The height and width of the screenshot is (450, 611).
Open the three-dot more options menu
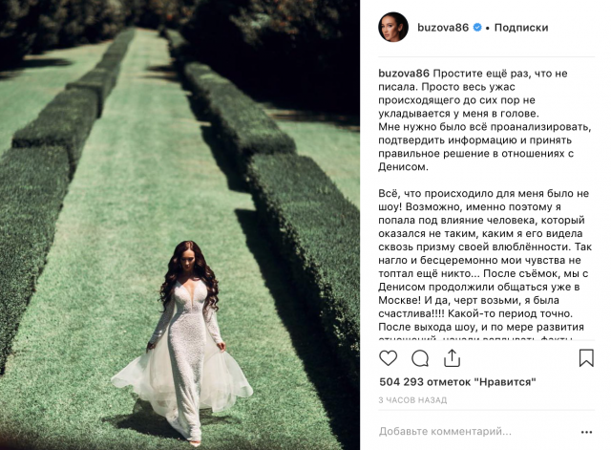(586, 432)
